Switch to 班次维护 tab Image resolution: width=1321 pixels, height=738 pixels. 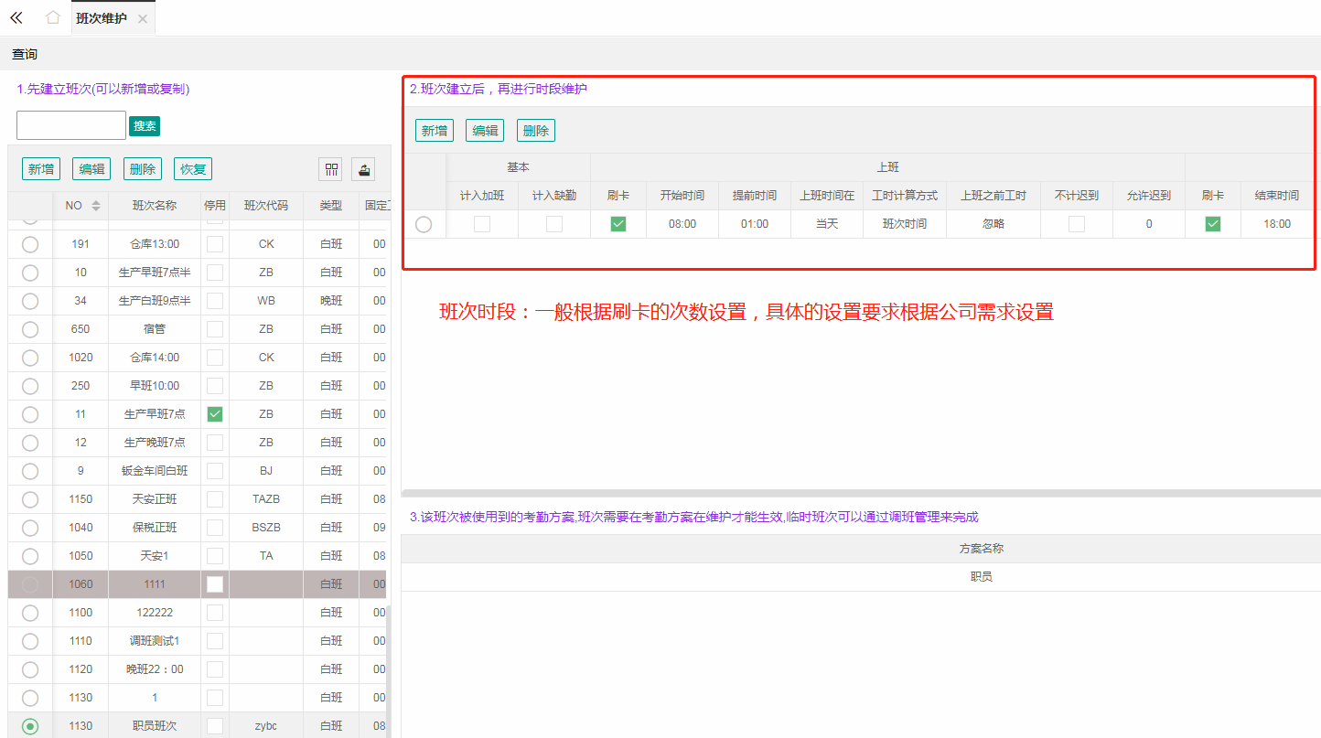101,18
